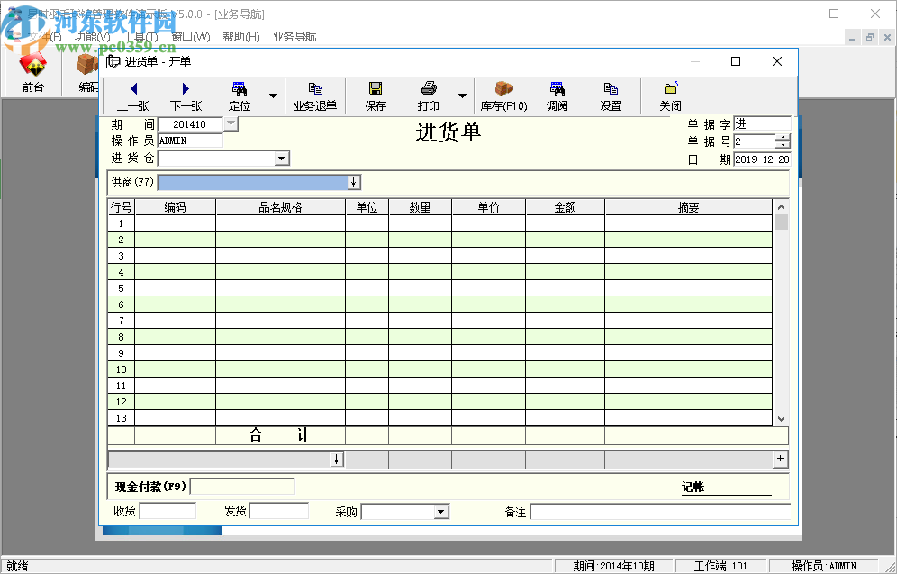This screenshot has width=897, height=574.
Task: Maximize the 进货单 - 开单 window
Action: (x=736, y=61)
